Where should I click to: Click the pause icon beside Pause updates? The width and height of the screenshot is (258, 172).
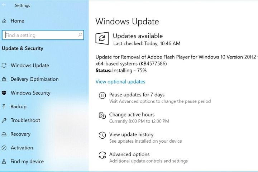[x=102, y=95]
